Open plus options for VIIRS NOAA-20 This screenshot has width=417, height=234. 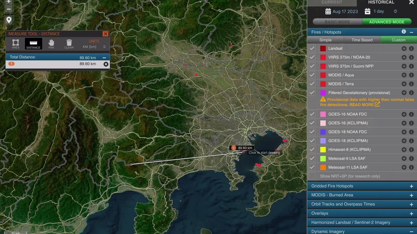[x=404, y=57]
